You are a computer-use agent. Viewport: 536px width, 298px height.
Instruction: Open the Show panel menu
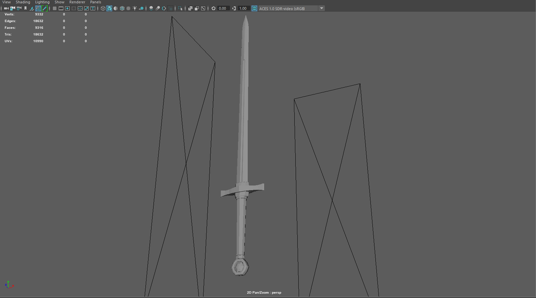(x=59, y=2)
